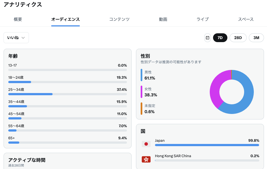The height and width of the screenshot is (169, 267).
Task: Open the いいね metric dropdown
Action: (x=16, y=38)
